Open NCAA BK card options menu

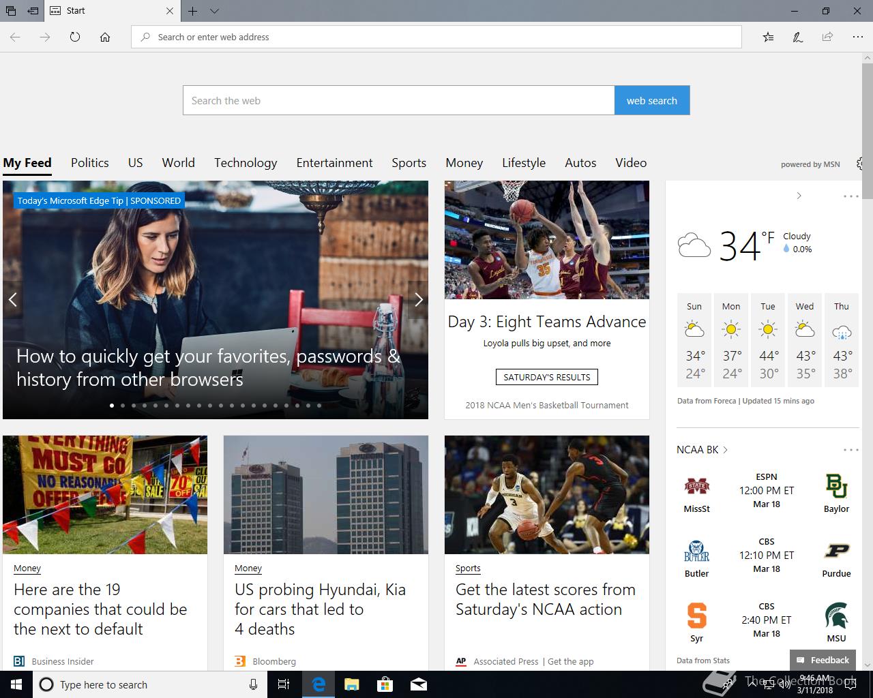tap(851, 450)
